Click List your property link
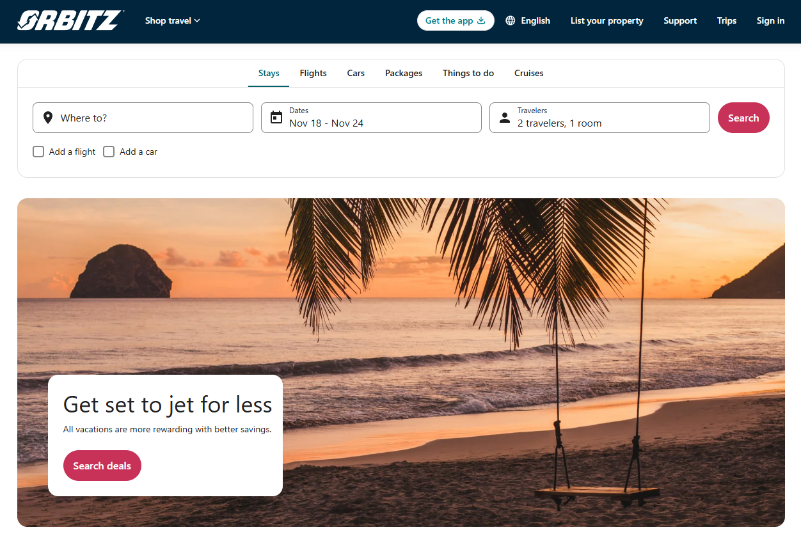801x541 pixels. [x=607, y=20]
